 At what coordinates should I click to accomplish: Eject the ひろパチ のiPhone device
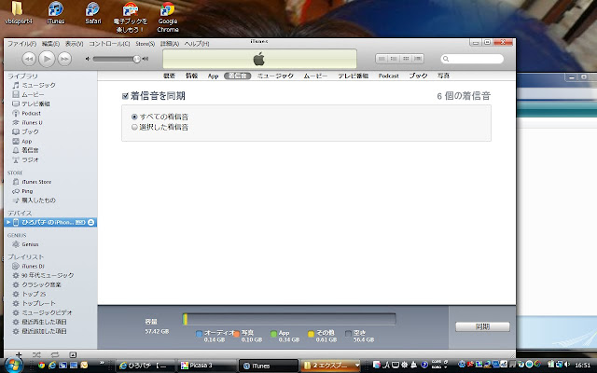[91, 222]
